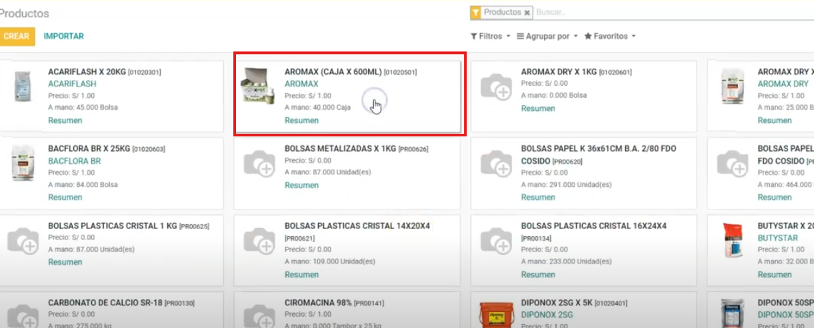Open Resumen on BOLSAS PLASTICAS CRISTAL 1 KG card

point(65,262)
